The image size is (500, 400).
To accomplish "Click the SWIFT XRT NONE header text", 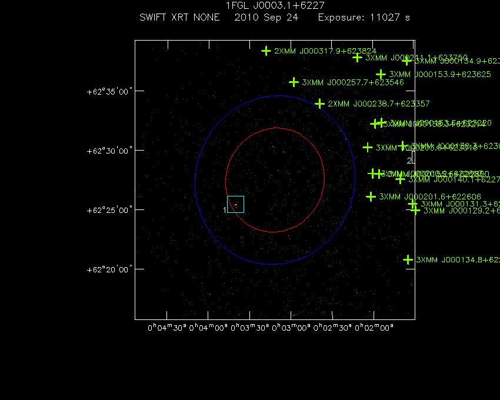I will [x=179, y=17].
